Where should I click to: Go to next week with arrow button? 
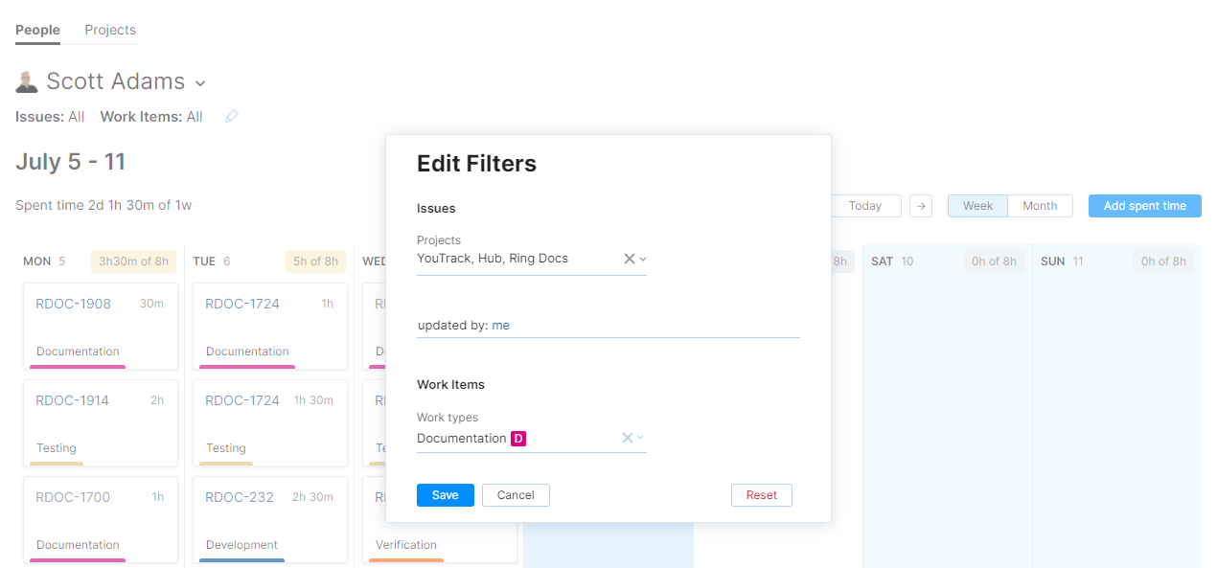(920, 206)
